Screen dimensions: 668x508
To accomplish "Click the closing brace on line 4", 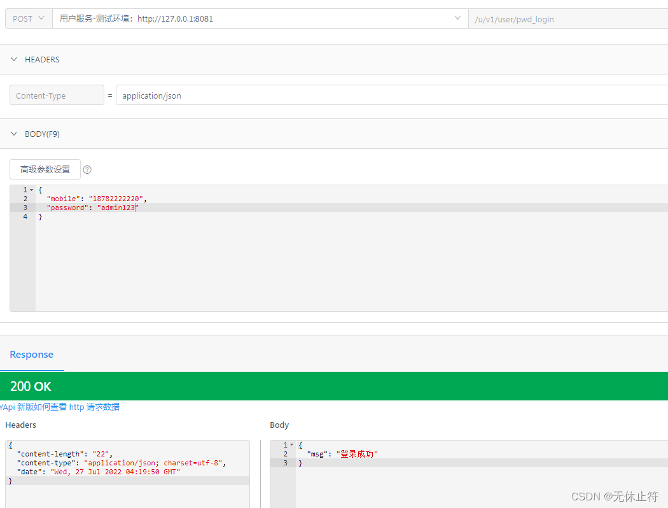I will [41, 216].
